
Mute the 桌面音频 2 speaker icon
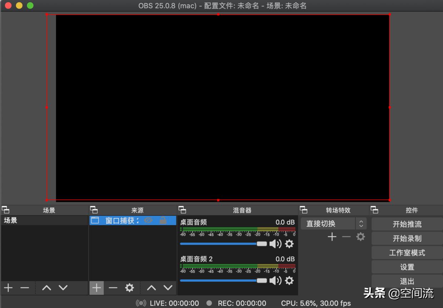pyautogui.click(x=275, y=281)
